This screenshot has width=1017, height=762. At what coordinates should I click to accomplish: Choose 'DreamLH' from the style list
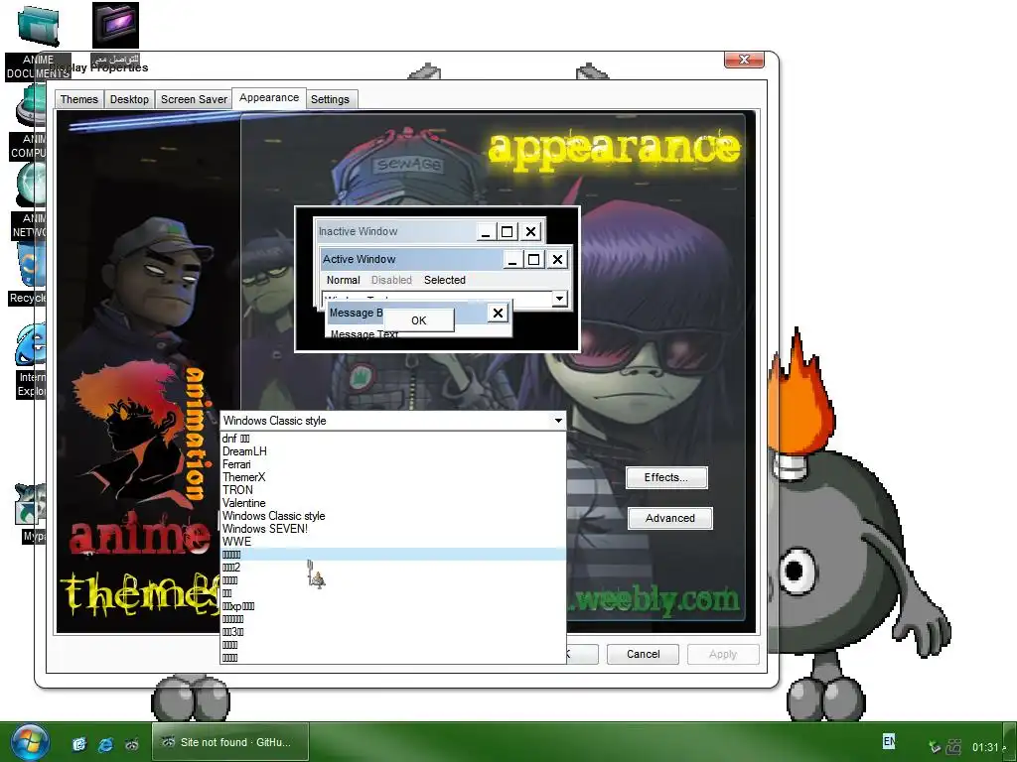[393, 451]
